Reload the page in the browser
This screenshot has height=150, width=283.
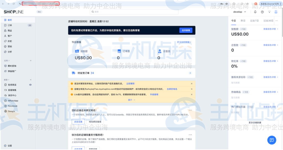(x=14, y=4)
